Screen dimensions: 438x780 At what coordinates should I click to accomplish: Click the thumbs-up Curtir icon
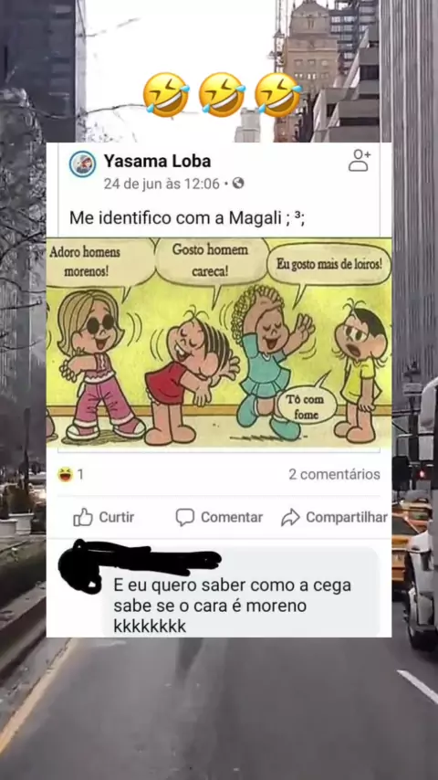(x=82, y=517)
